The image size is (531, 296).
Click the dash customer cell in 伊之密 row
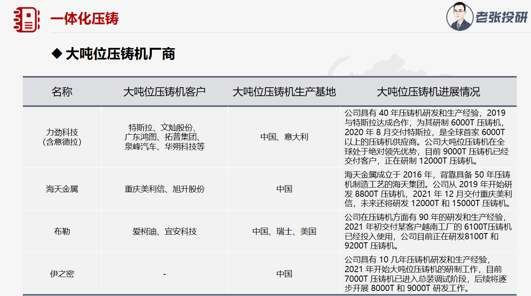coord(164,274)
